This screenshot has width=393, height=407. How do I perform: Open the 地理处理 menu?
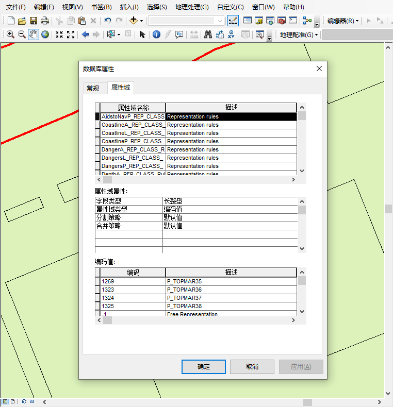point(192,7)
